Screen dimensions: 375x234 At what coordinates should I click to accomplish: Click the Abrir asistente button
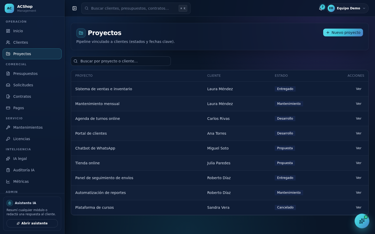[x=32, y=223]
